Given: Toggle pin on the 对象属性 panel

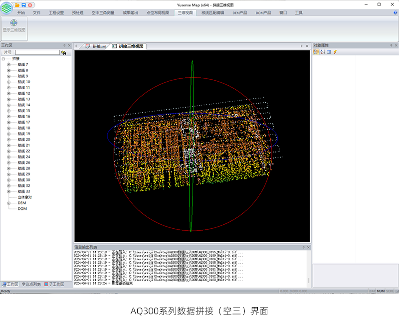Looking at the screenshot, I should [391, 45].
